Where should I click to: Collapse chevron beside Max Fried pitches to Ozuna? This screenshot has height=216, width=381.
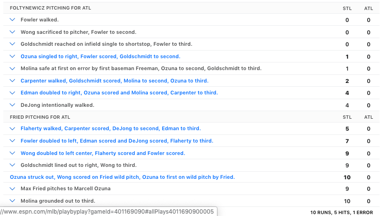coord(13,188)
